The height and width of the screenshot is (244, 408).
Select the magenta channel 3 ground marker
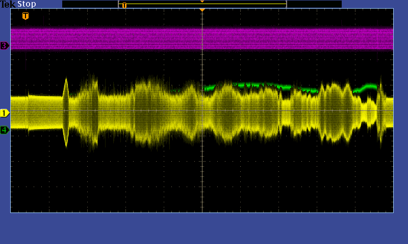tap(5, 46)
